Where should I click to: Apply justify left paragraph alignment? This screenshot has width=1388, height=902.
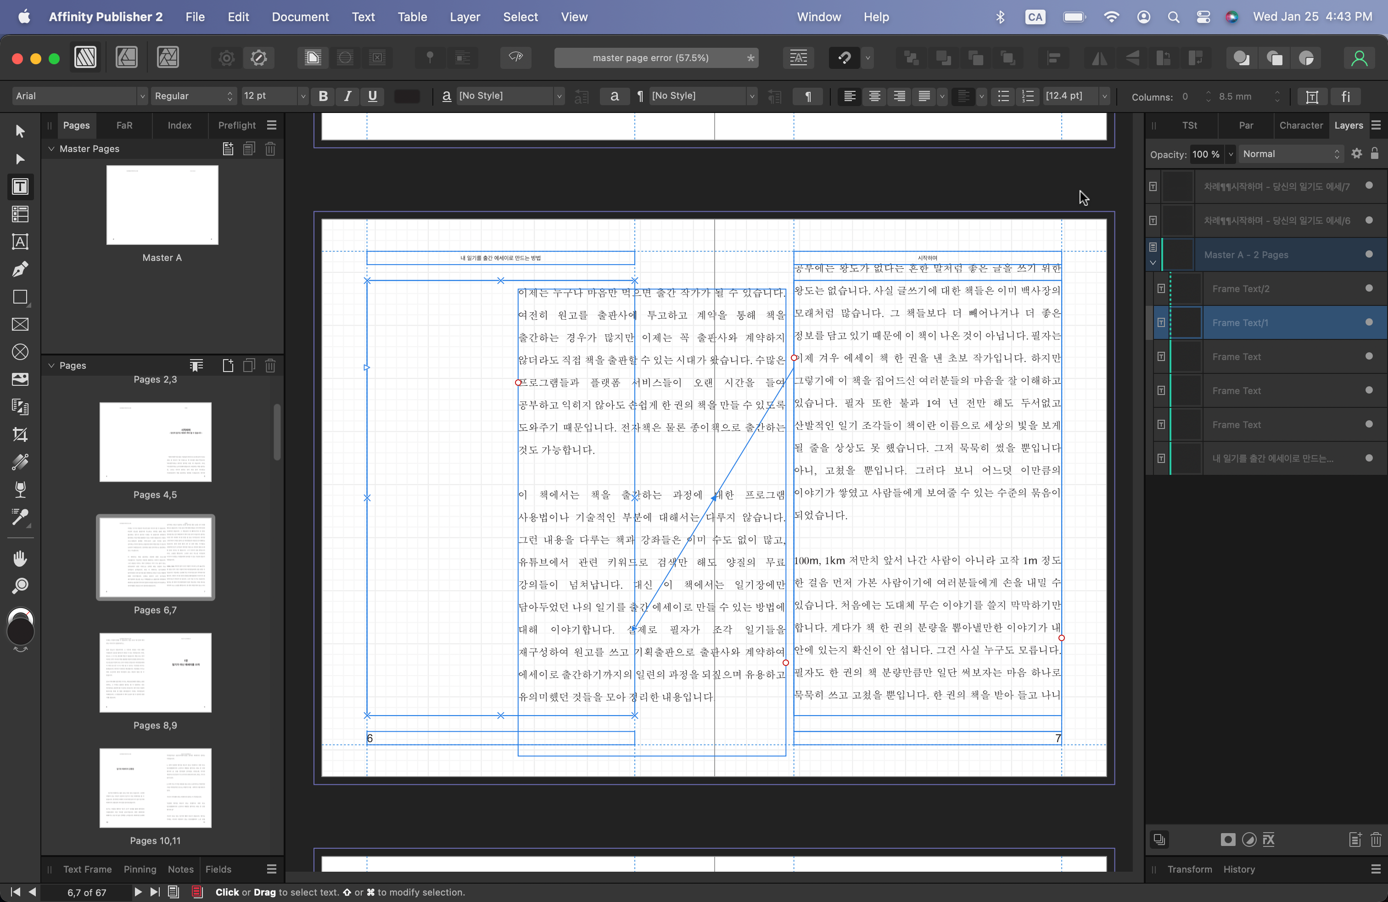point(924,96)
